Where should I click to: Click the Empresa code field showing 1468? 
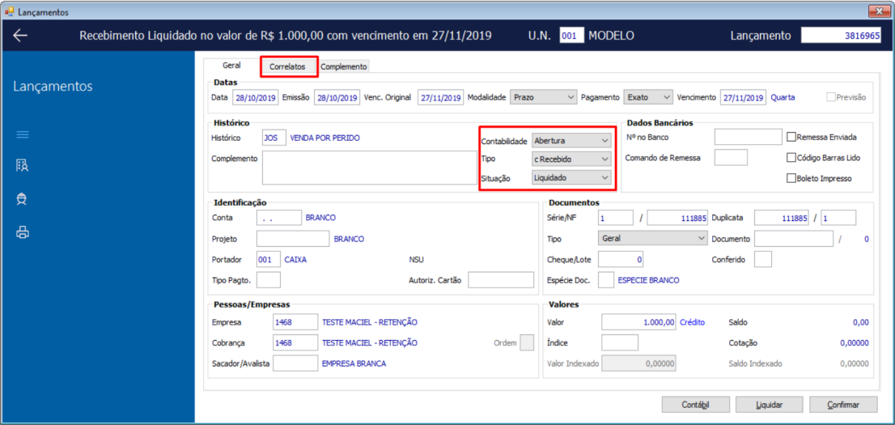(295, 322)
